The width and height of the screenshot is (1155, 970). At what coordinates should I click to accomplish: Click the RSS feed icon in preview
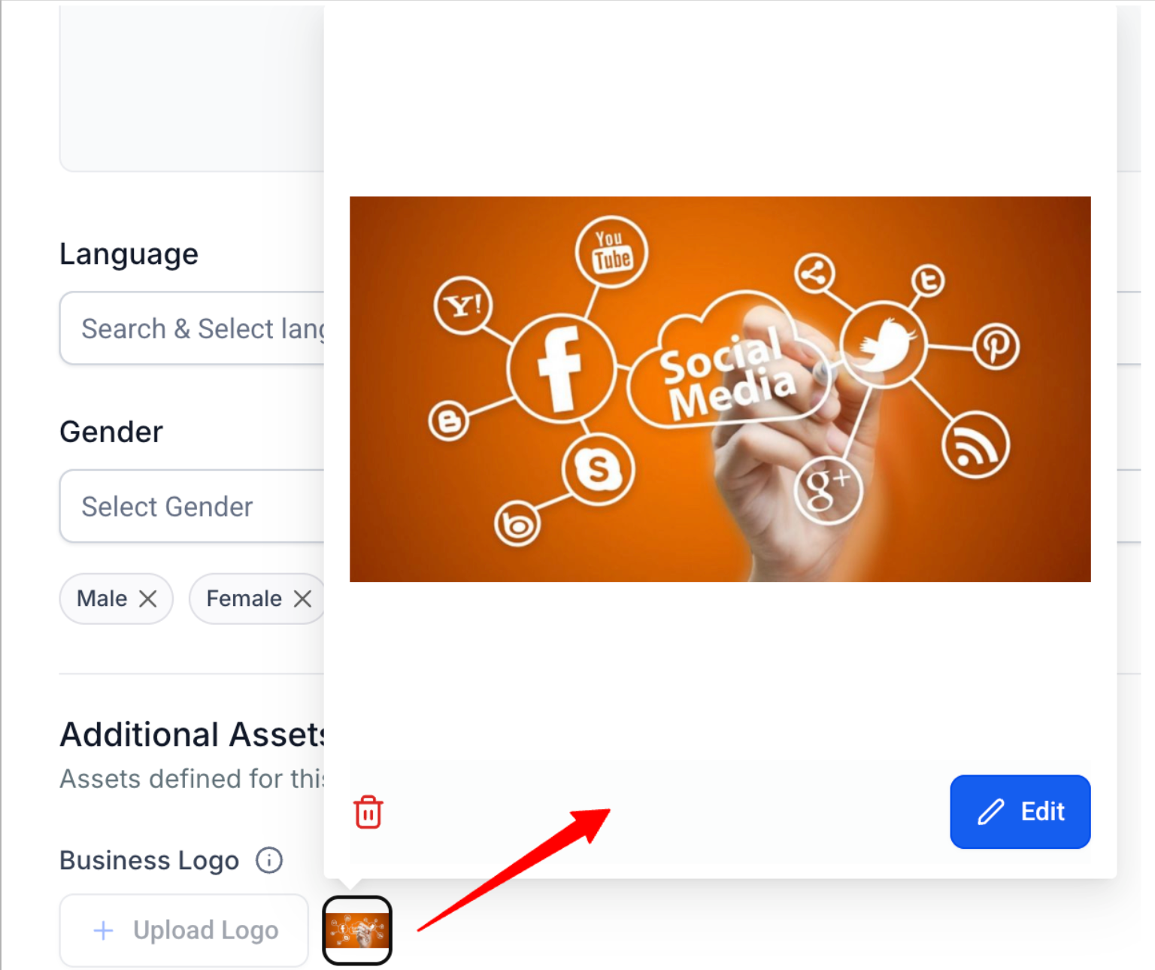pyautogui.click(x=975, y=444)
